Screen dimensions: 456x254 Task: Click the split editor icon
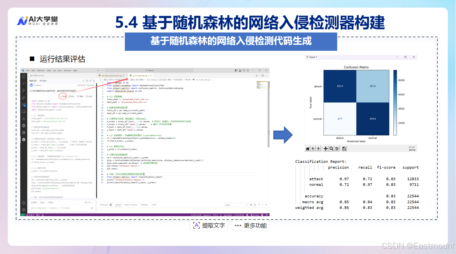point(263,75)
